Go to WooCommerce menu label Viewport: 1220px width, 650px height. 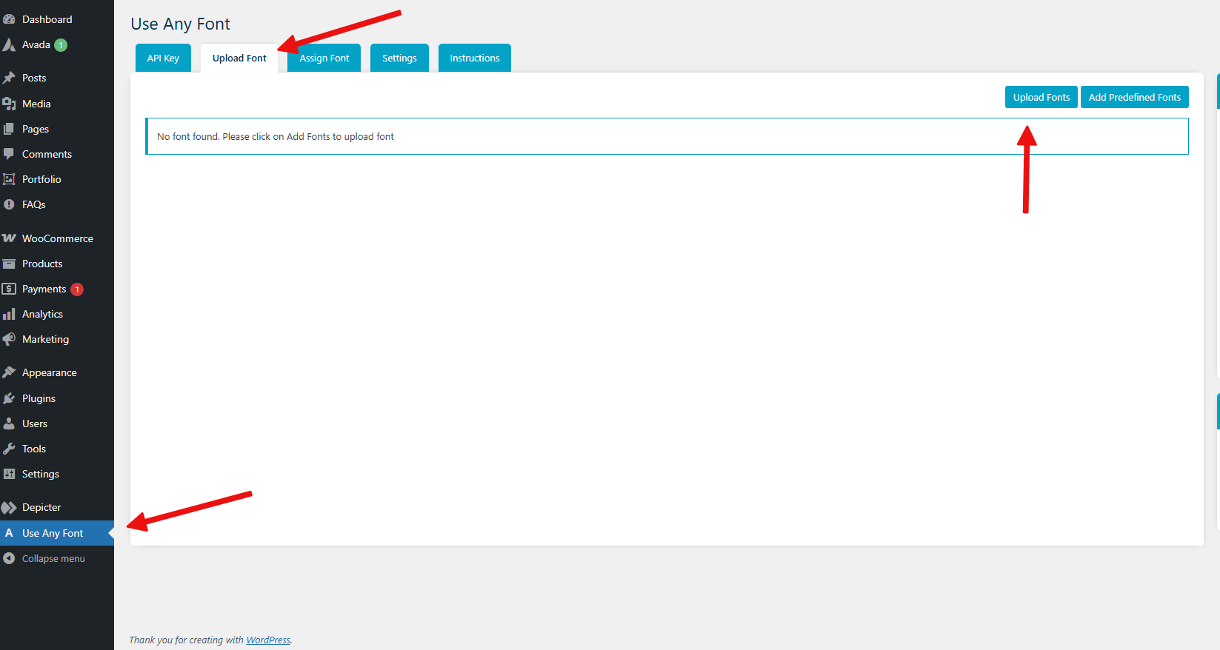pyautogui.click(x=58, y=238)
